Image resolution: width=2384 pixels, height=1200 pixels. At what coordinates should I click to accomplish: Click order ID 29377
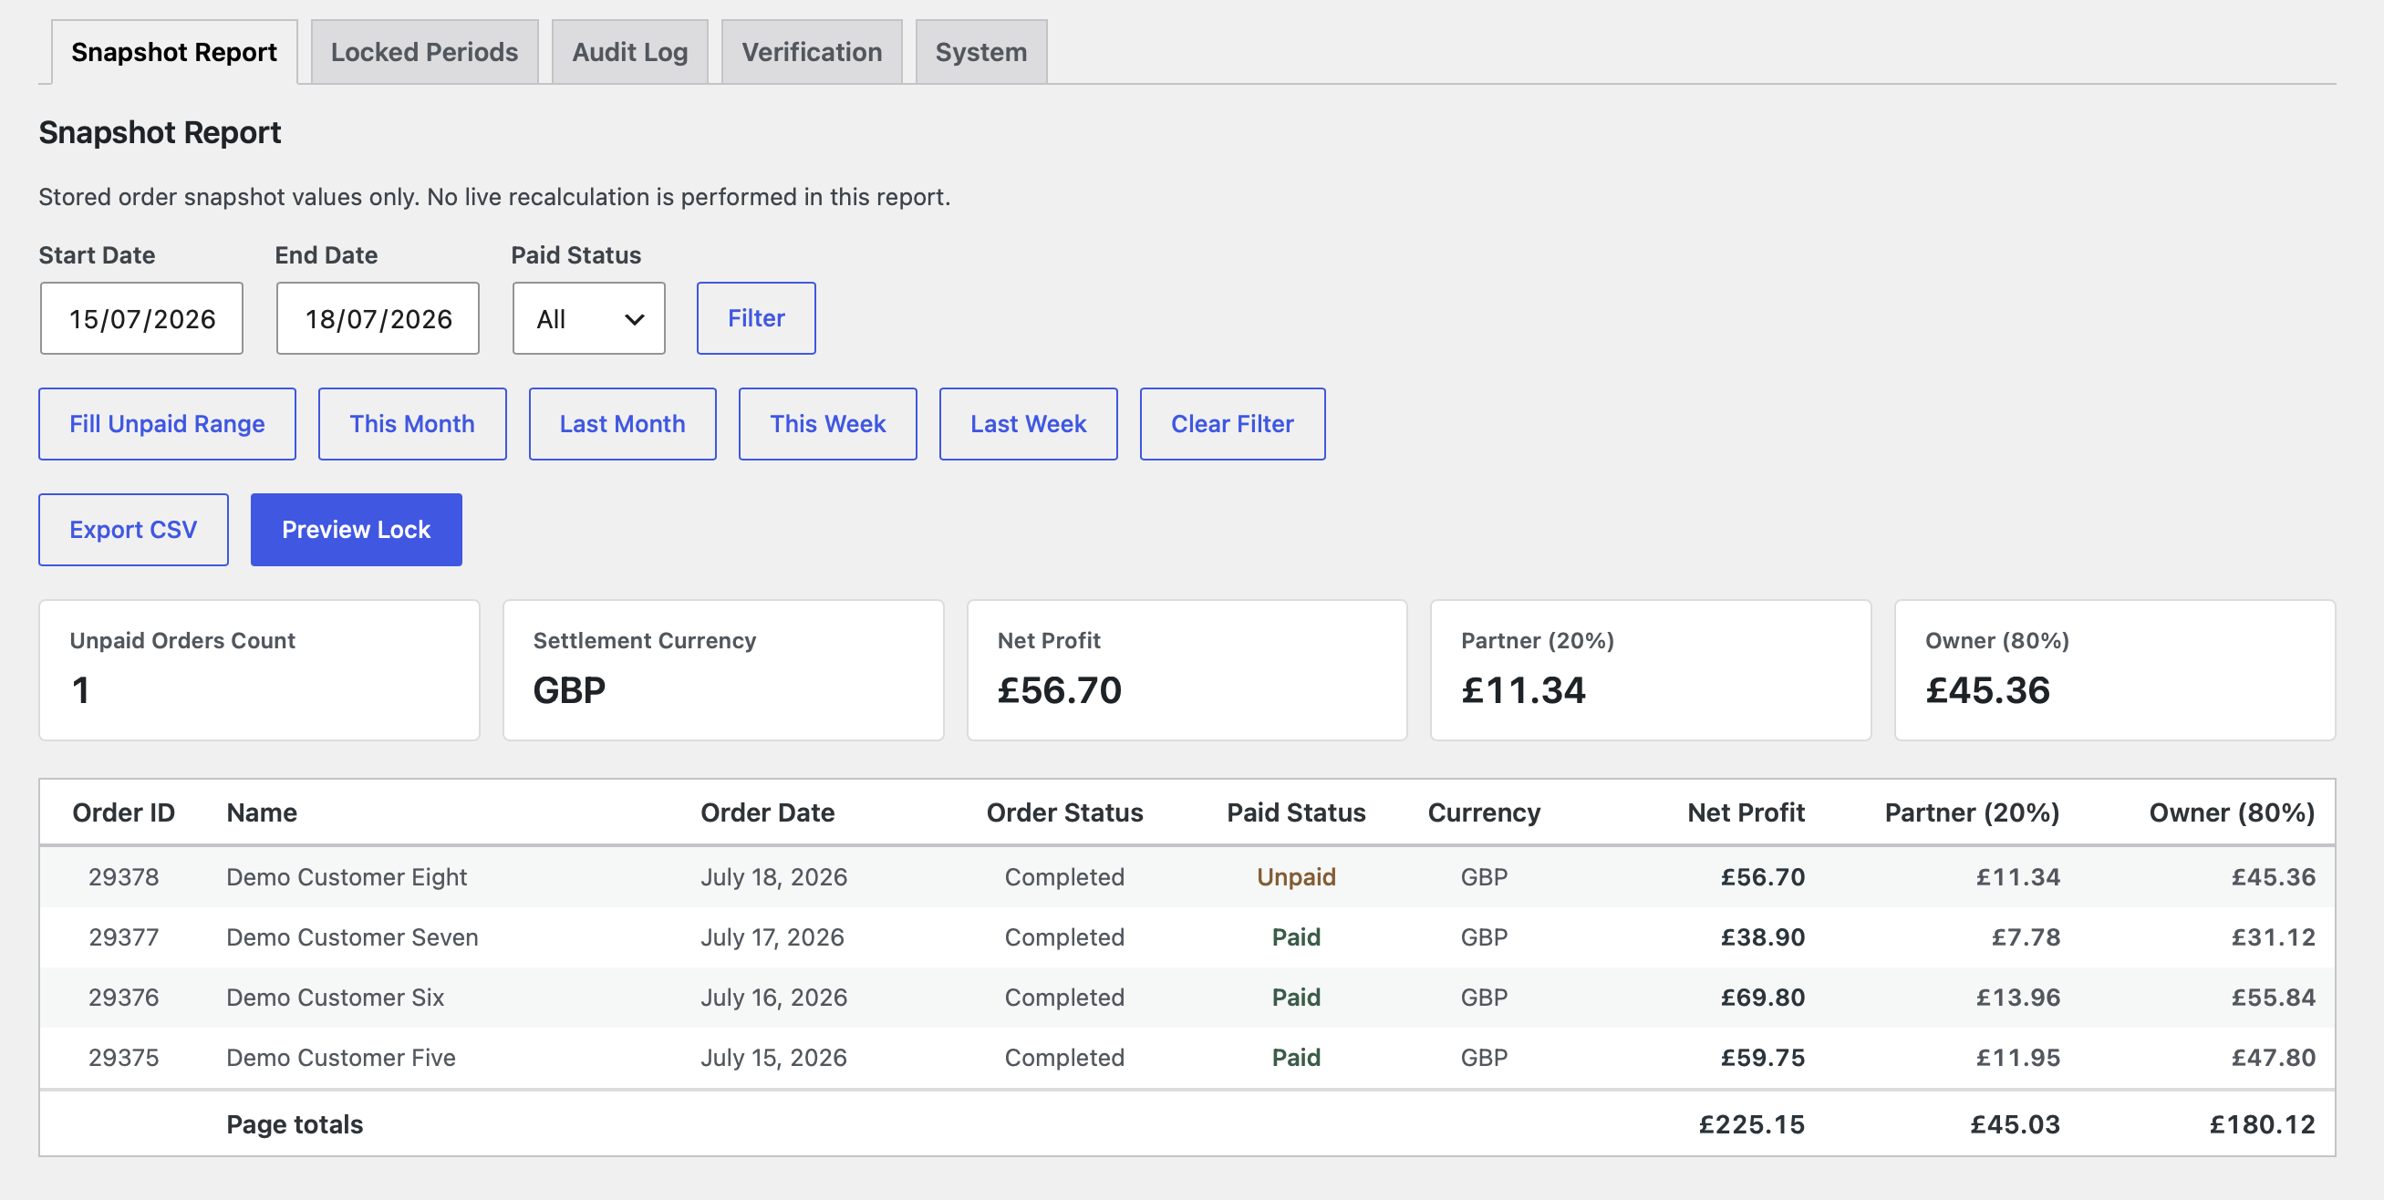[123, 936]
